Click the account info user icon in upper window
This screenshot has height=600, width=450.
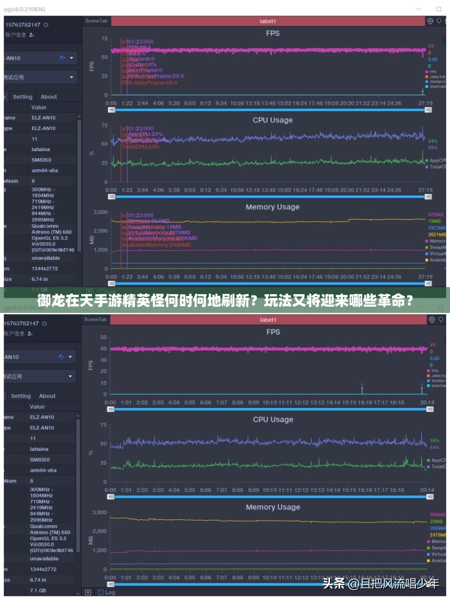(x=32, y=35)
